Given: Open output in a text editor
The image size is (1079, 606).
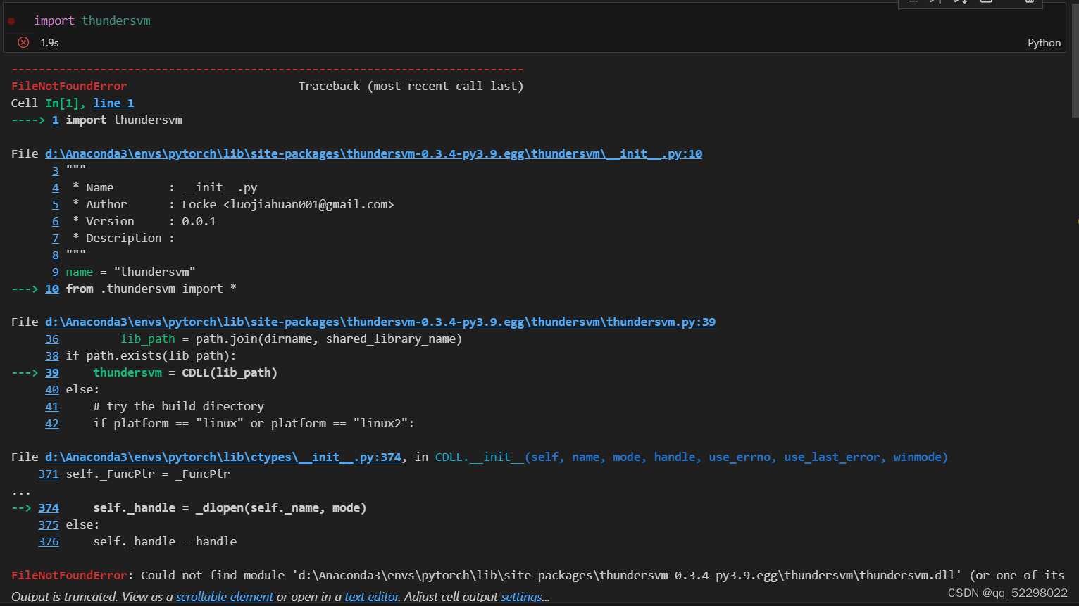Looking at the screenshot, I should [371, 596].
